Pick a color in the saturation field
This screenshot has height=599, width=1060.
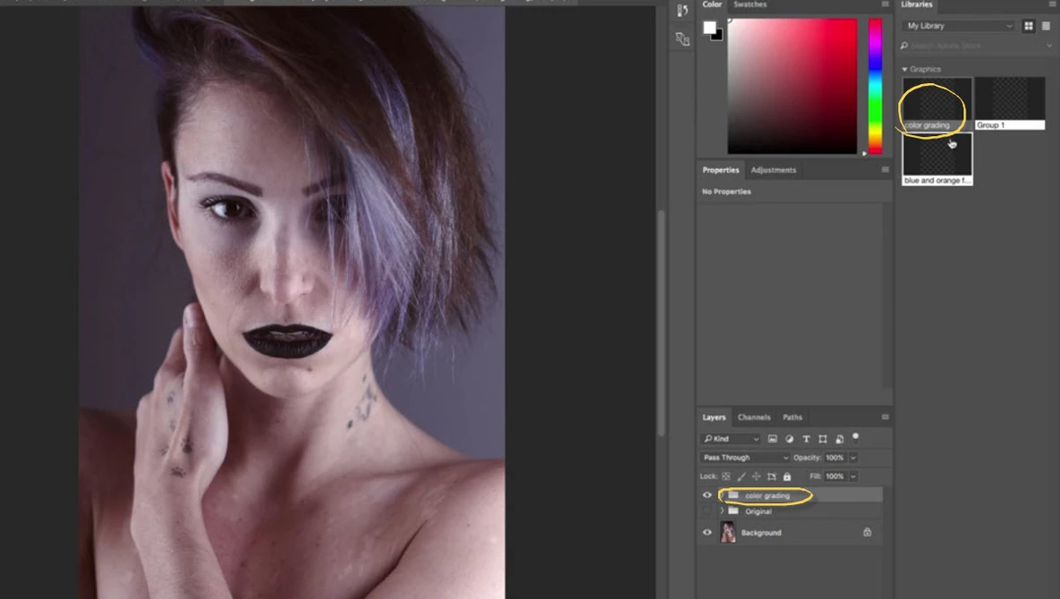coord(792,86)
